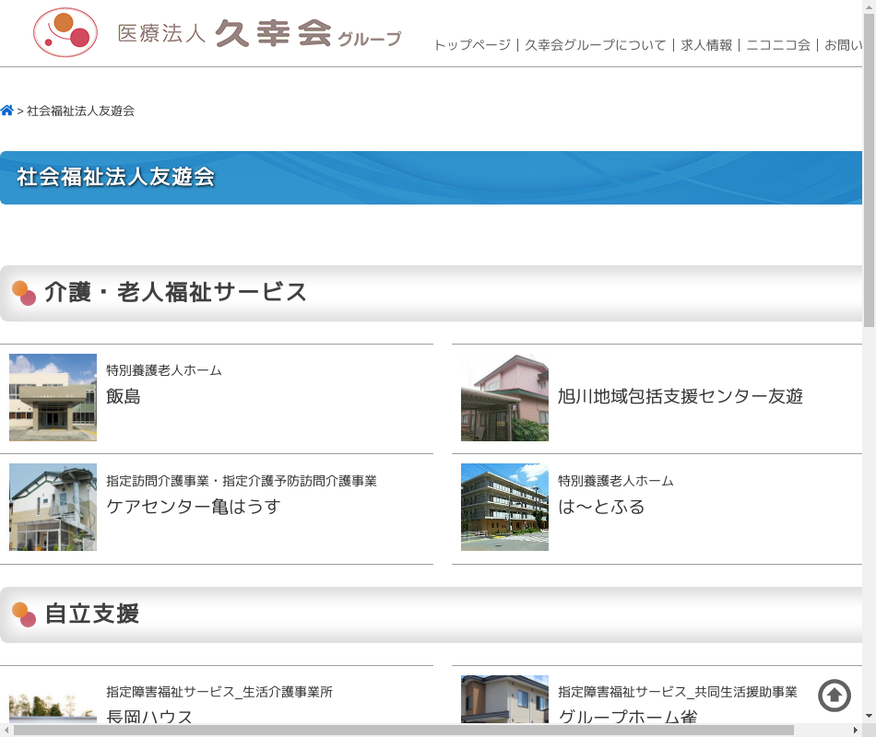The width and height of the screenshot is (876, 737).
Task: Open トップページ in the navigation menu
Action: [x=471, y=45]
